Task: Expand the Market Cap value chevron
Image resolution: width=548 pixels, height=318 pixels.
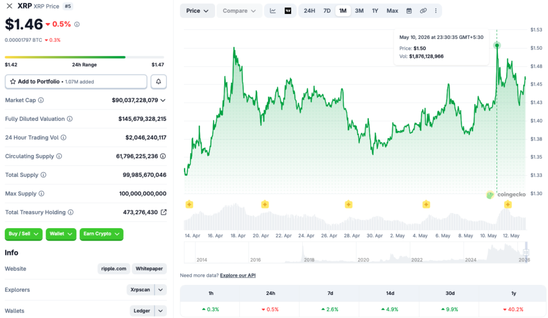Action: click(163, 100)
